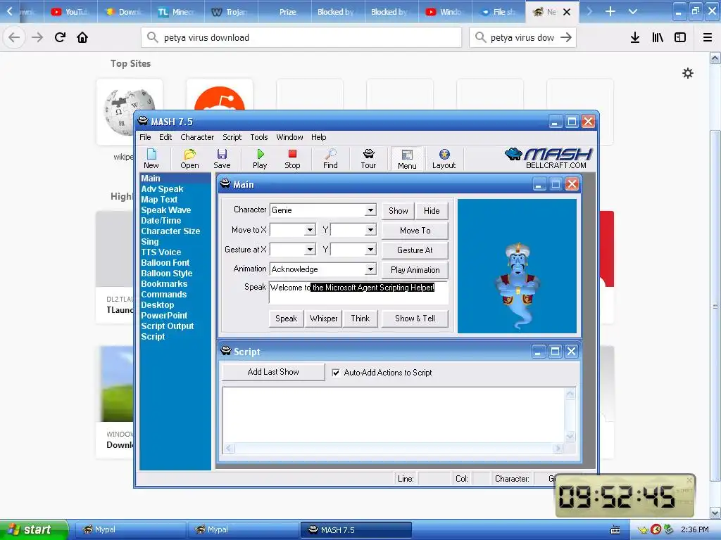The height and width of the screenshot is (540, 721).
Task: Open the Window menu
Action: [x=289, y=137]
